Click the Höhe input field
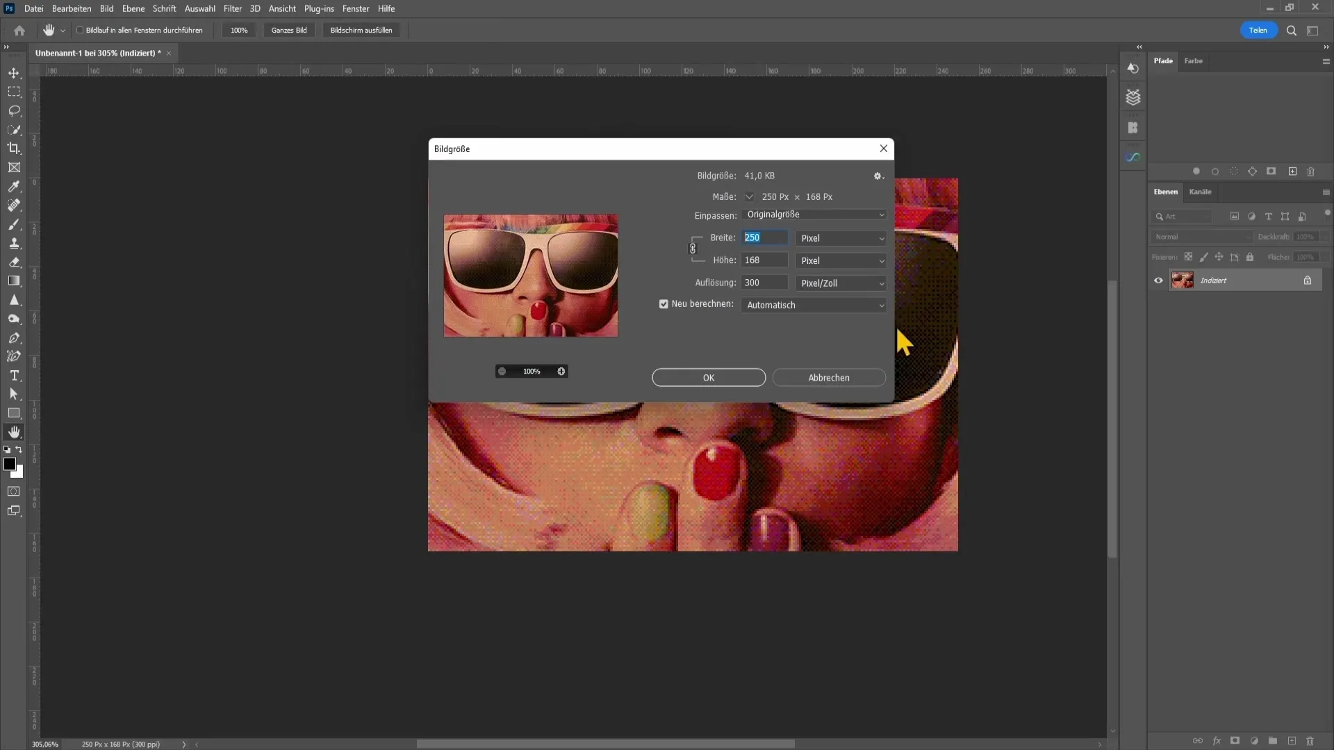This screenshot has width=1334, height=750. point(764,260)
